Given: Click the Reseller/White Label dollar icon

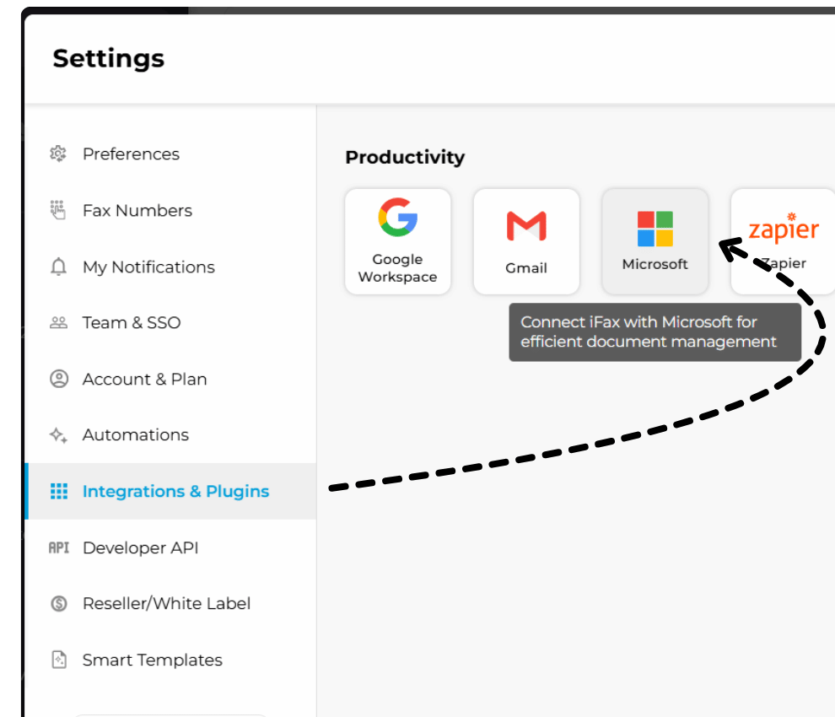Looking at the screenshot, I should tap(58, 603).
